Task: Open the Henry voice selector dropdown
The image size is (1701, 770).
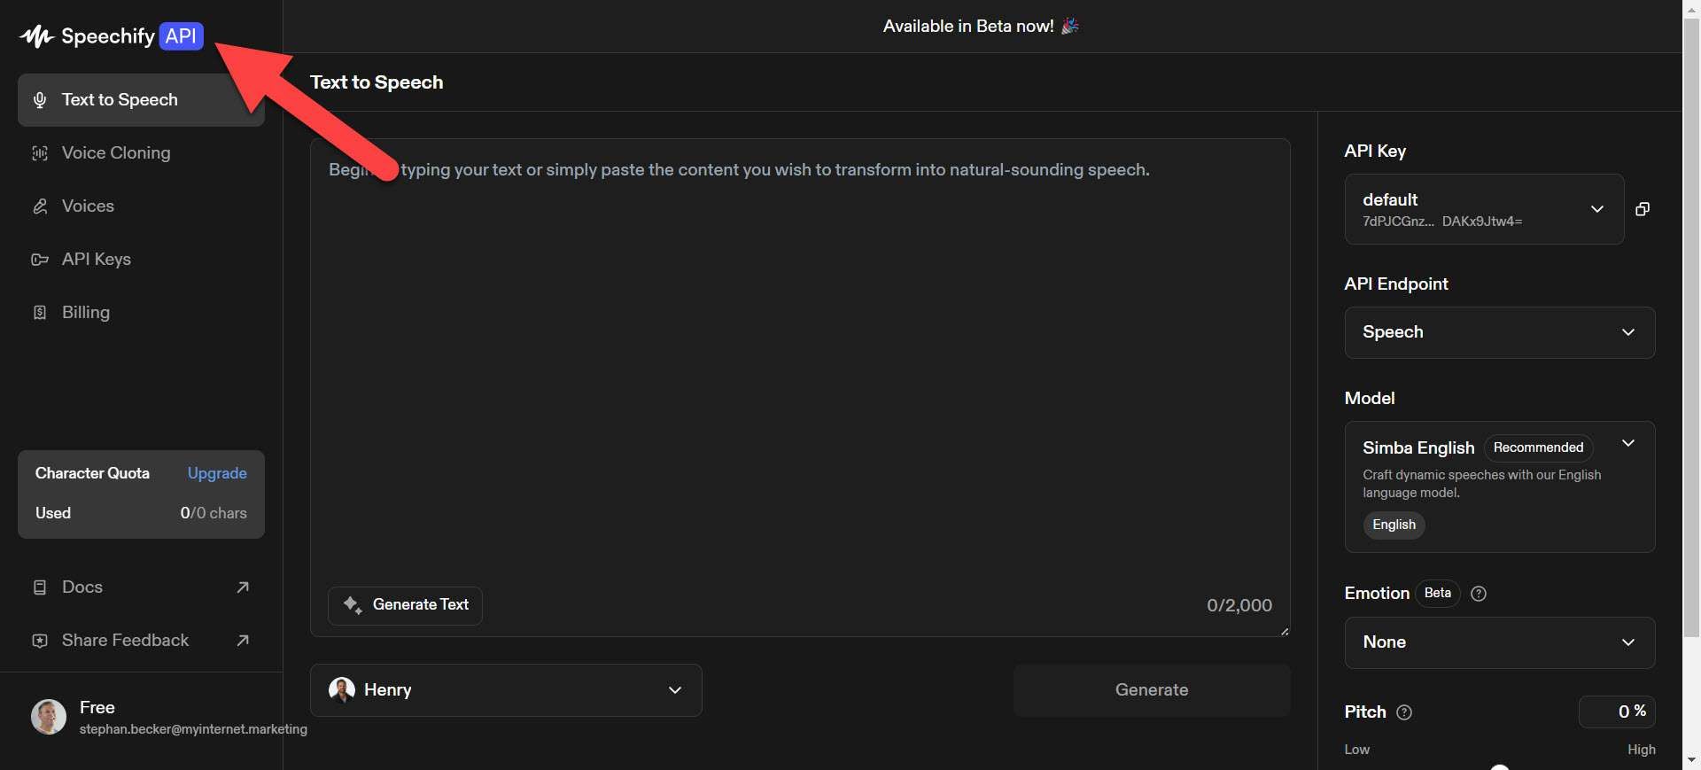Action: click(506, 690)
